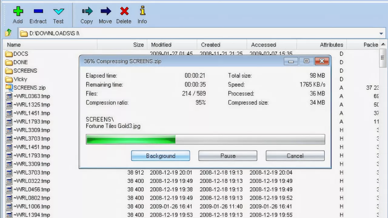Click the Background button in the dialog
This screenshot has height=218, width=388.
coord(161,156)
